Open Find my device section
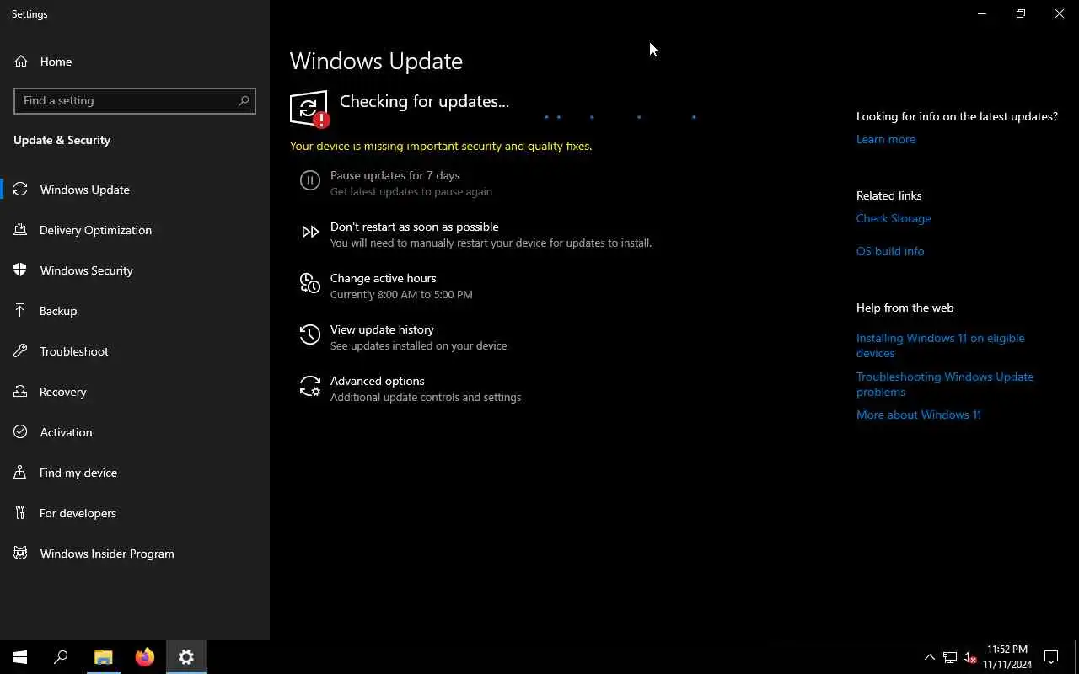The height and width of the screenshot is (674, 1079). (x=135, y=473)
